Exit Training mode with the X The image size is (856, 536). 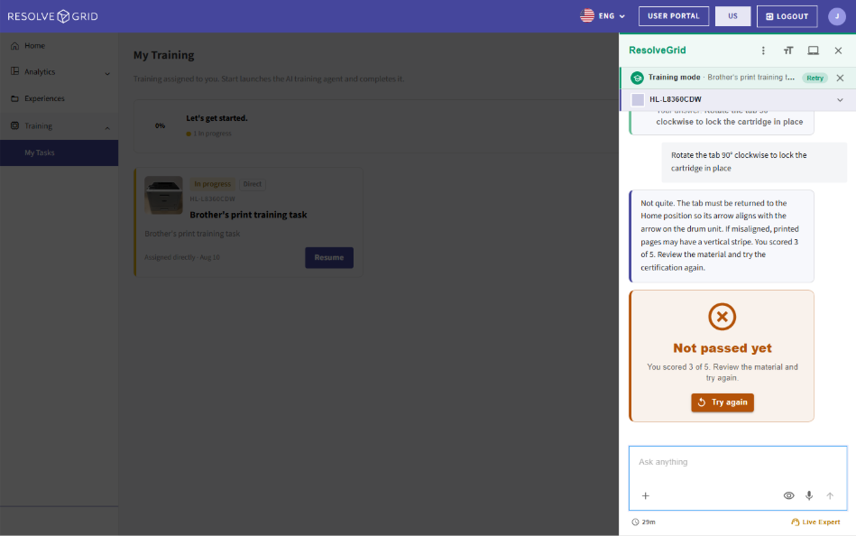tap(840, 78)
